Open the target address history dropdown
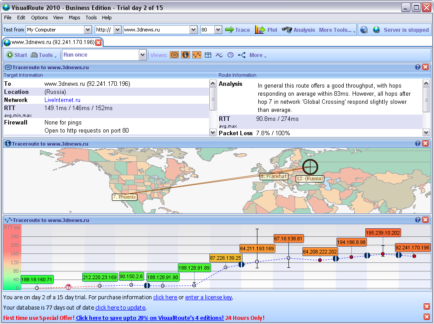434x324 pixels. click(x=193, y=30)
